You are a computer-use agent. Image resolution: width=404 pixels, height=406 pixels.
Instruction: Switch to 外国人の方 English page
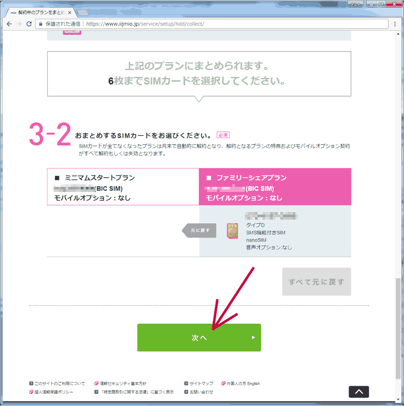pyautogui.click(x=242, y=384)
